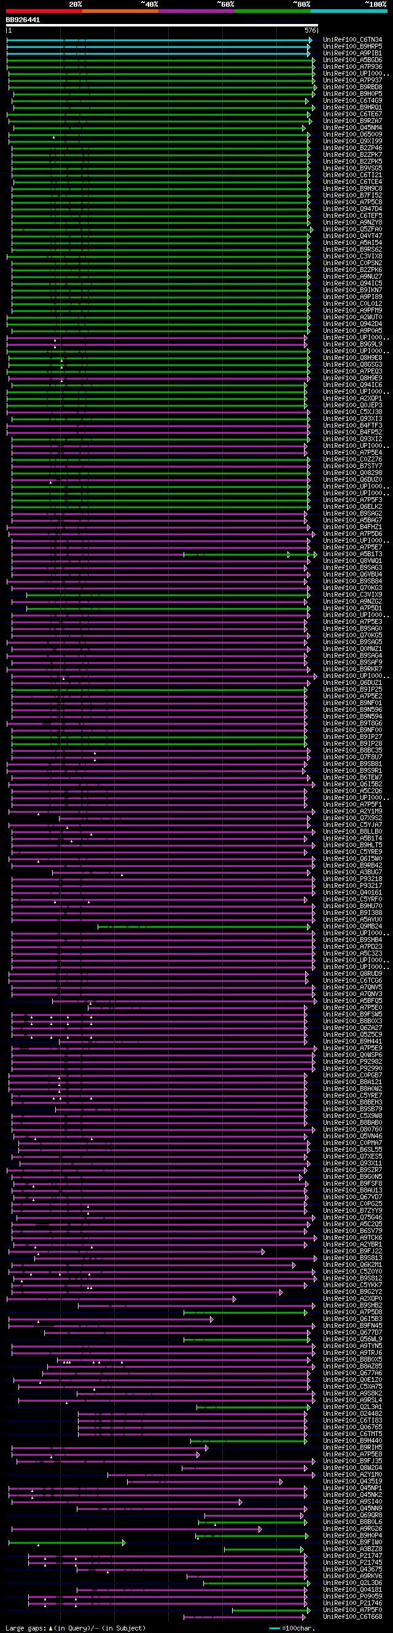Click the ~100% legend label
This screenshot has height=1633, width=393.
coord(375,4)
